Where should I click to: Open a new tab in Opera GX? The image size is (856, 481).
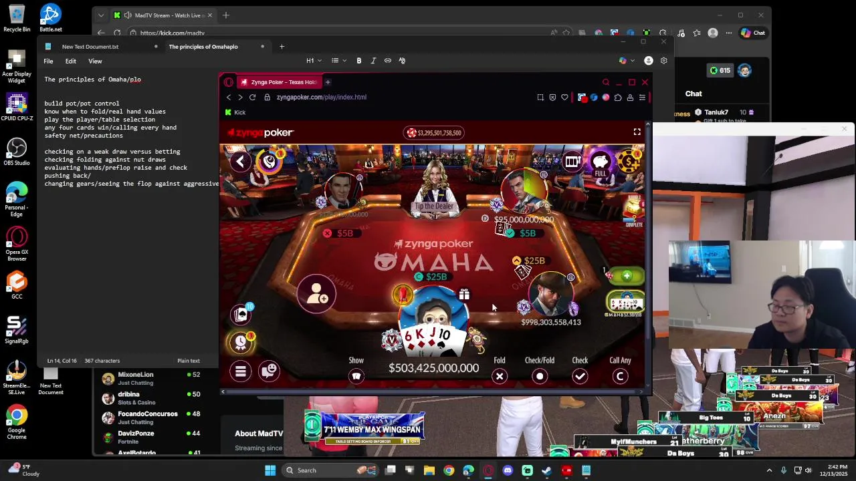tap(328, 82)
